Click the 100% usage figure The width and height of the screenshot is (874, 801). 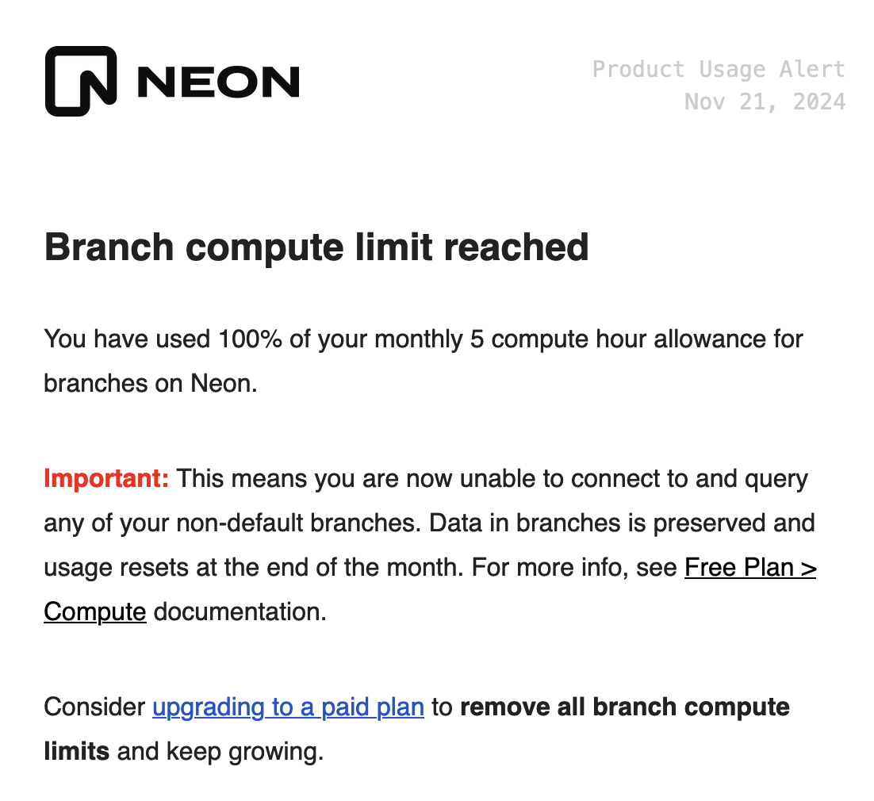[250, 339]
